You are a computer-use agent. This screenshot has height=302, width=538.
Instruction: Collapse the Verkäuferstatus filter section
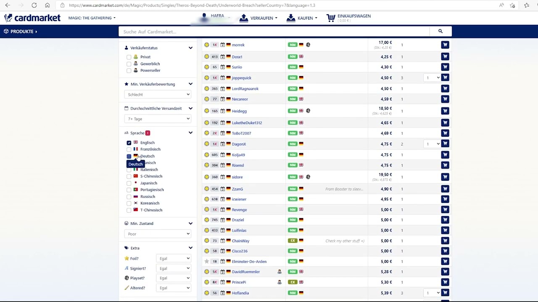190,48
